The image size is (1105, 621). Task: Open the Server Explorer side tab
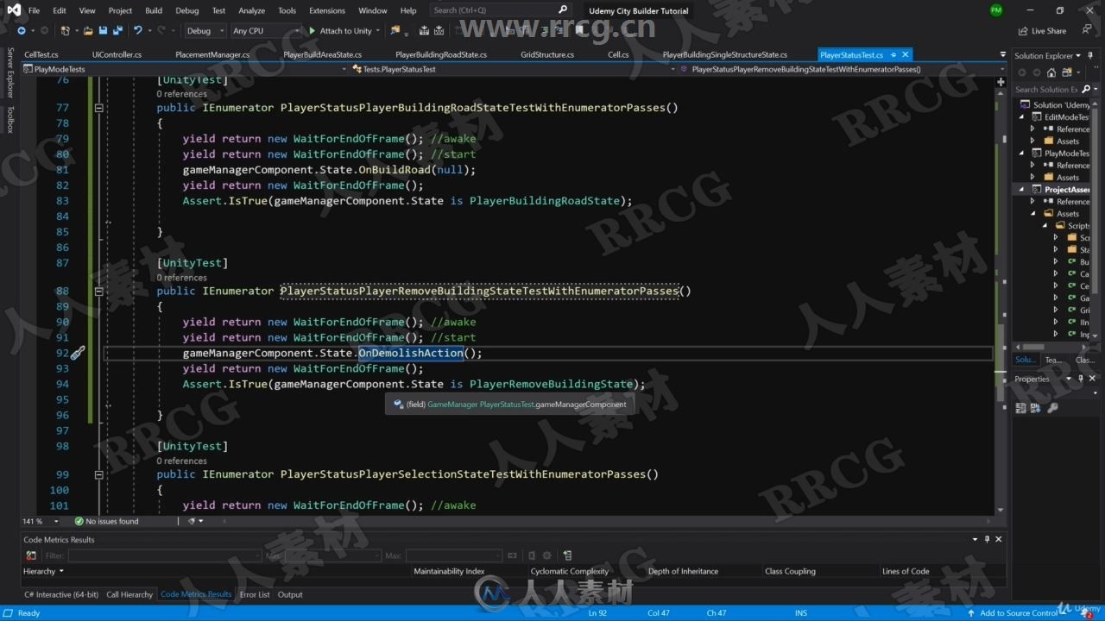click(9, 73)
